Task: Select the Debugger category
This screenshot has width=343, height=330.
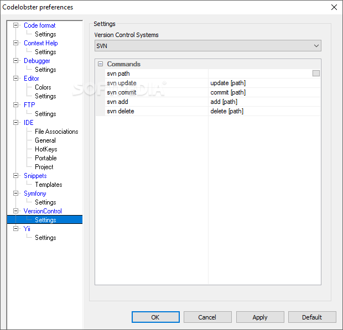Action: 37,61
